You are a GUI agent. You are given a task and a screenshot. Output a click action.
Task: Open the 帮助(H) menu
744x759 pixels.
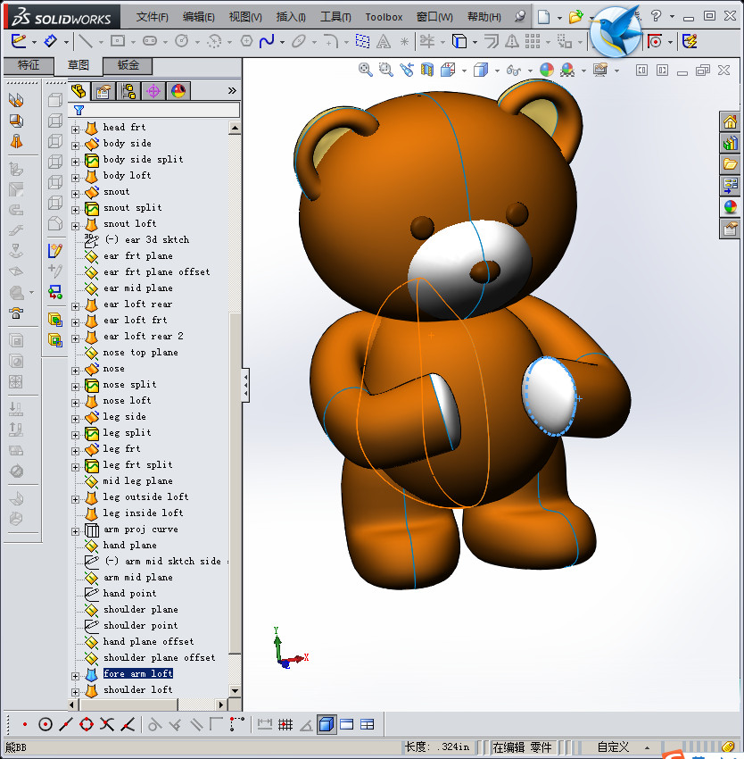coord(484,17)
